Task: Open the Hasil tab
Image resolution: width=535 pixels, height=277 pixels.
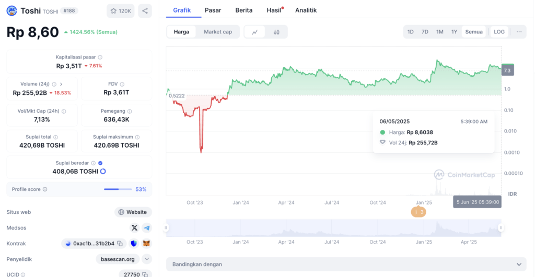Action: tap(274, 10)
